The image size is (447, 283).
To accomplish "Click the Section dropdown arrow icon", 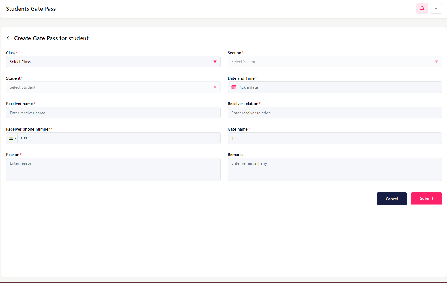I will pos(436,62).
